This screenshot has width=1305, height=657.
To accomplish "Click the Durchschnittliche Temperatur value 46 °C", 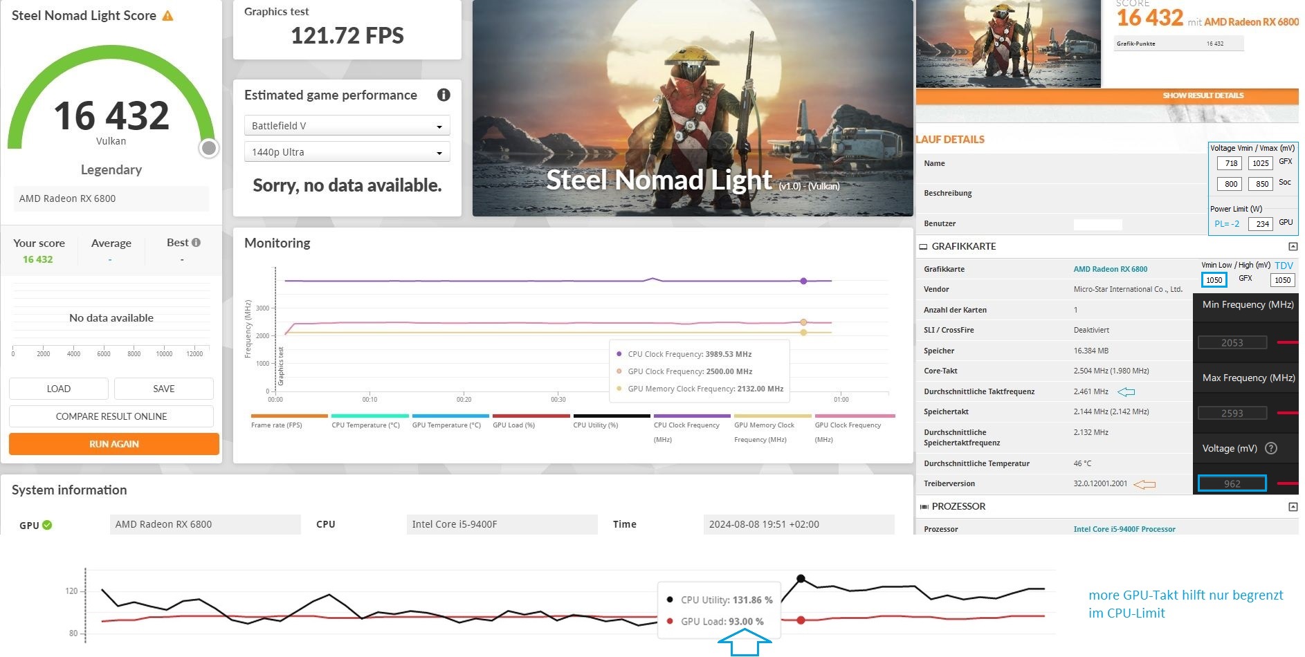I will click(x=1082, y=463).
